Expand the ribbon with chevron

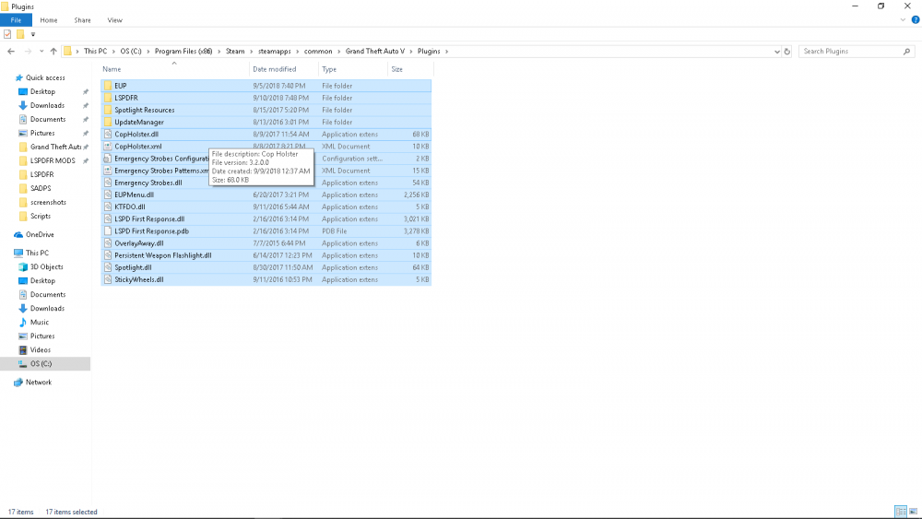pyautogui.click(x=904, y=20)
